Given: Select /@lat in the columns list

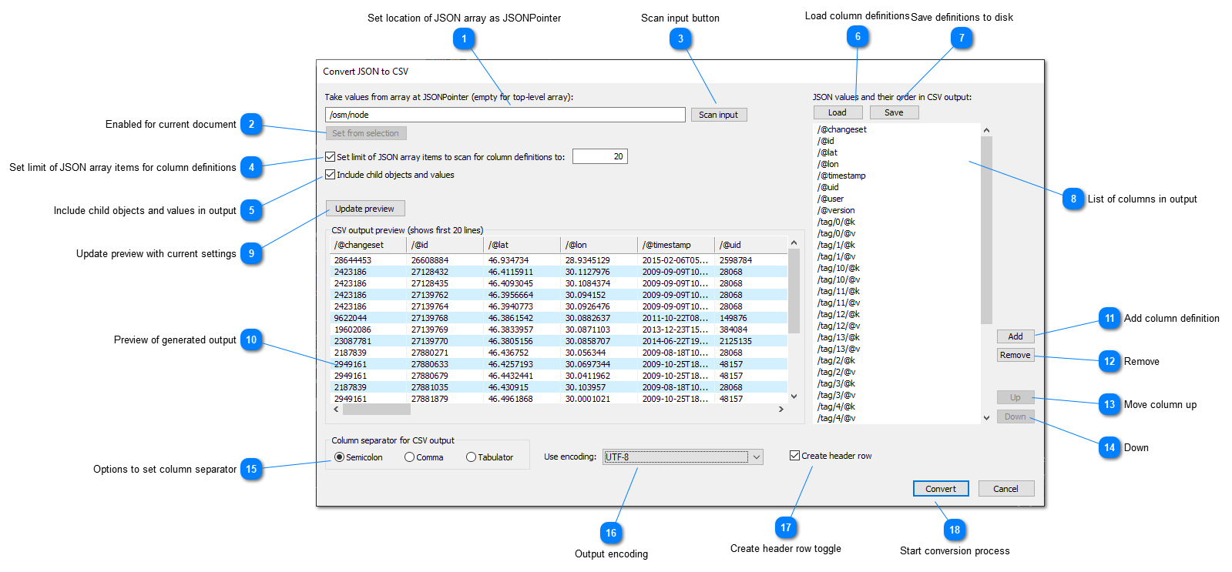Looking at the screenshot, I should 827,152.
